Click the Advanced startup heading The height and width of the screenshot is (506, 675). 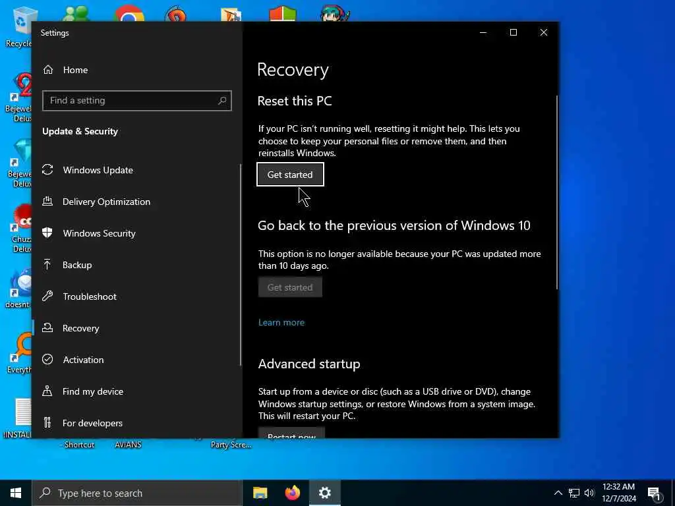(309, 364)
